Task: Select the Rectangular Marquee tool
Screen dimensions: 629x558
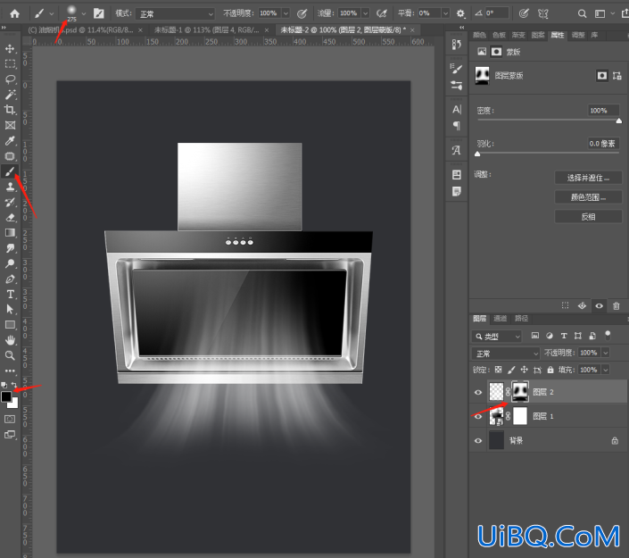Action: click(x=10, y=63)
